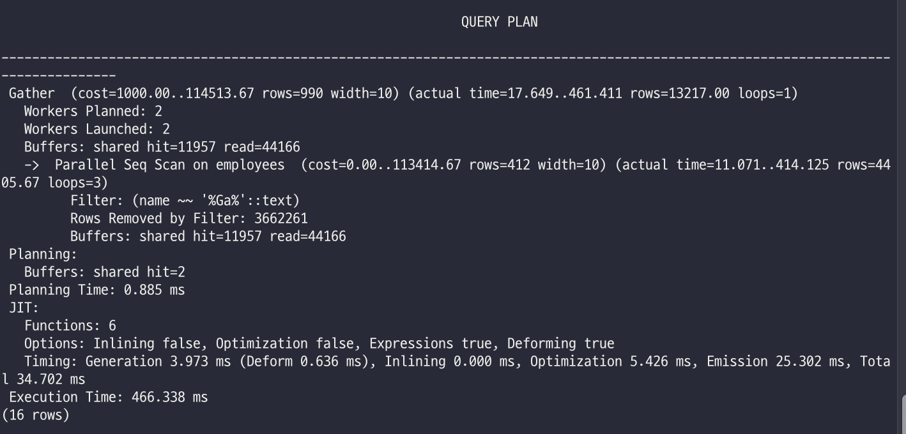Screen dimensions: 906x434
Task: Click the scan-level Buffers read=44166 line
Action: pos(208,237)
